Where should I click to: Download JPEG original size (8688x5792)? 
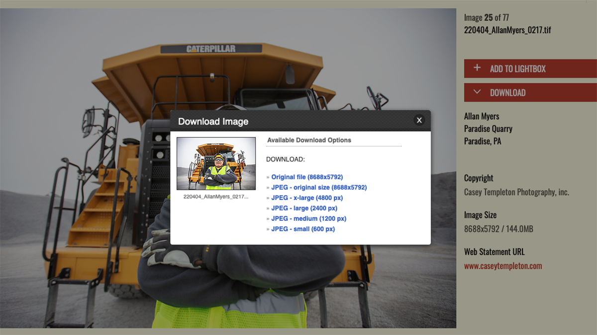tap(319, 188)
